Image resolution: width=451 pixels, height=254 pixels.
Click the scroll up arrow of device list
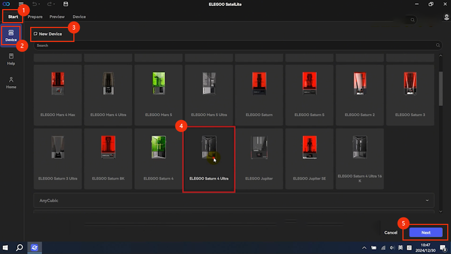[441, 55]
